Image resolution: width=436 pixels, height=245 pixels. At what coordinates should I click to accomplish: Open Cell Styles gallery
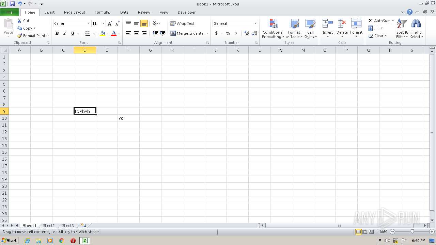point(310,29)
